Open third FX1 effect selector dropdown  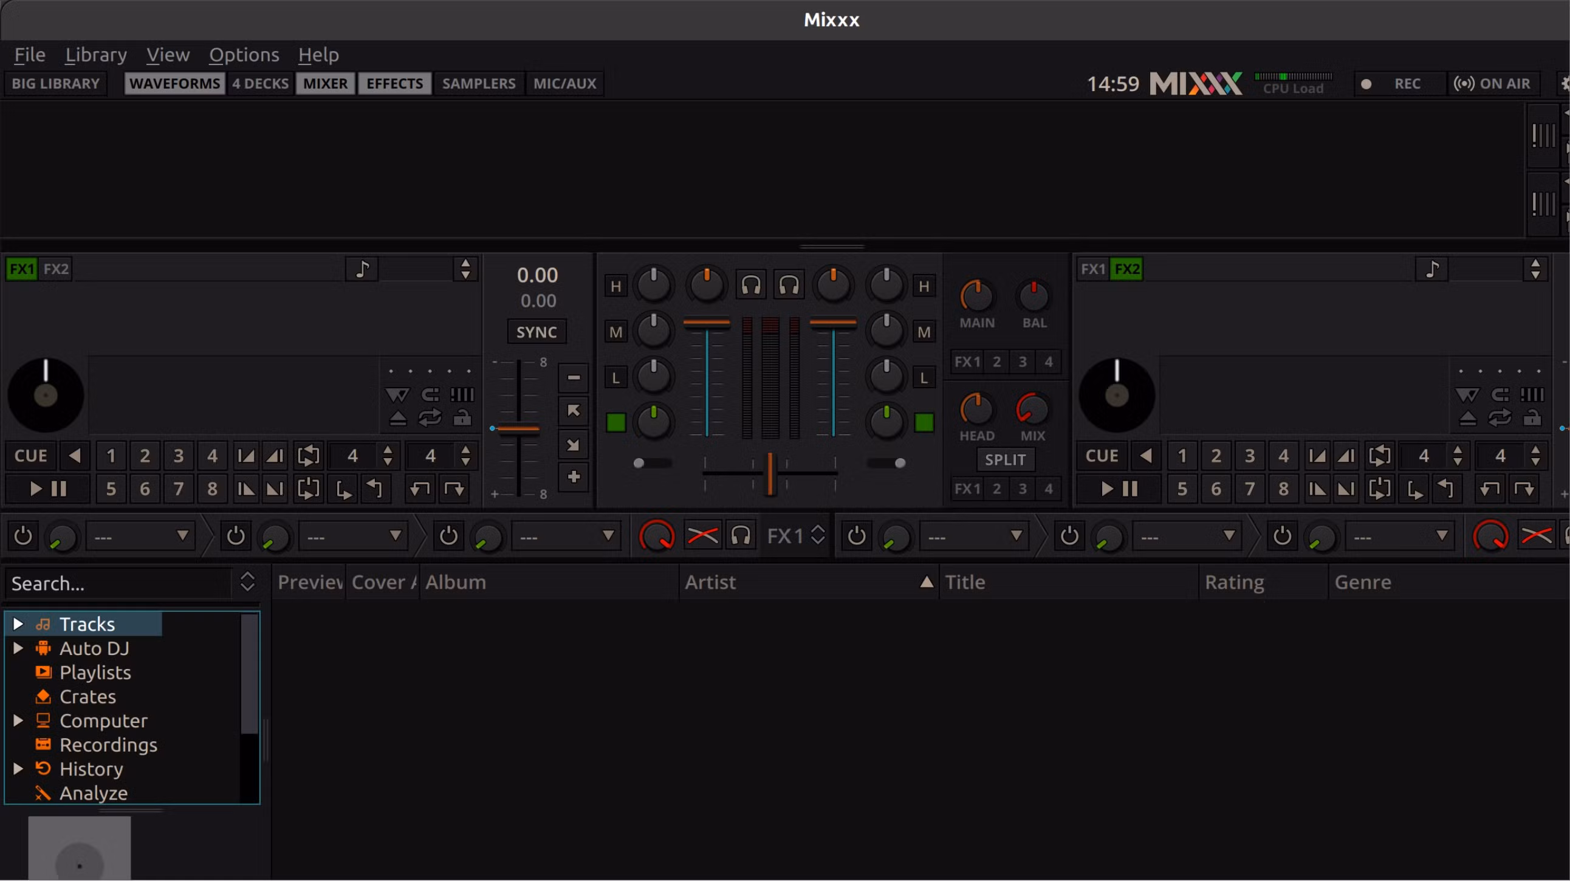566,536
